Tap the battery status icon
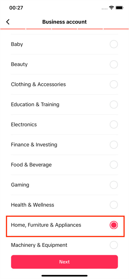The width and height of the screenshot is (129, 279). coord(120,8)
